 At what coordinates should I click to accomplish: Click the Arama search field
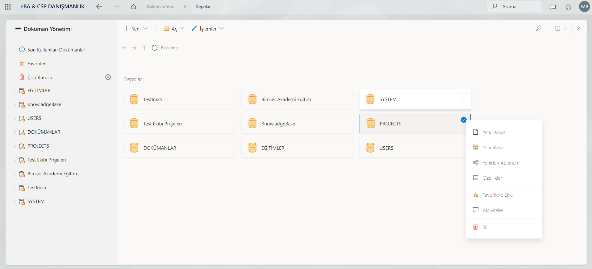(514, 6)
